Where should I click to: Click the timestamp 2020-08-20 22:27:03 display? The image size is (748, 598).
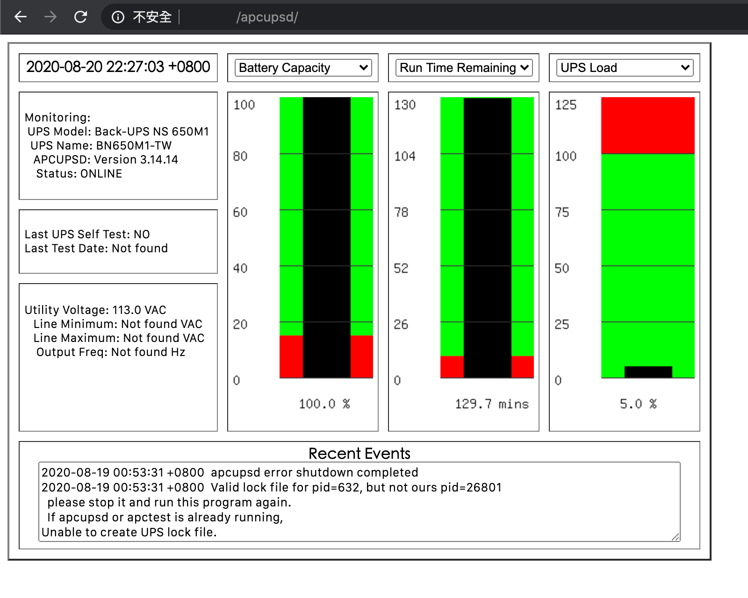tap(118, 67)
